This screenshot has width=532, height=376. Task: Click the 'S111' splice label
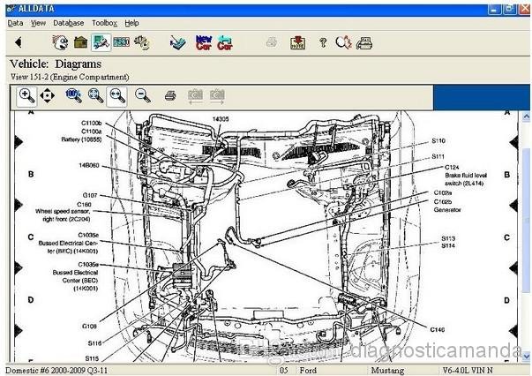pos(438,156)
